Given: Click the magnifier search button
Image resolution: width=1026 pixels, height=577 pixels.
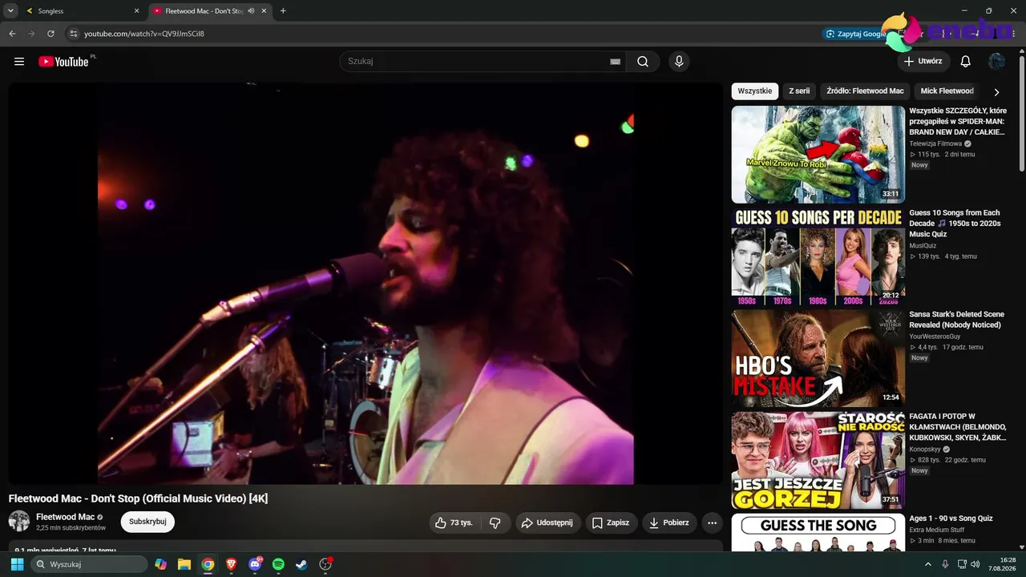Looking at the screenshot, I should point(643,62).
